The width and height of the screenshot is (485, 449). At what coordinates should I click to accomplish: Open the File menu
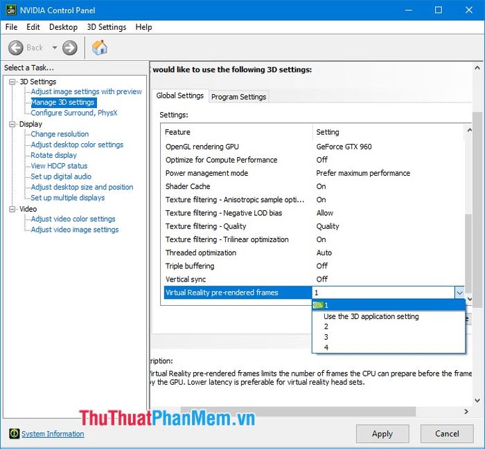[12, 27]
